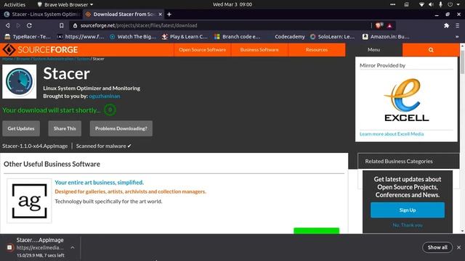
Task: Open the Play & Learn C... bookmark
Action: pos(185,37)
